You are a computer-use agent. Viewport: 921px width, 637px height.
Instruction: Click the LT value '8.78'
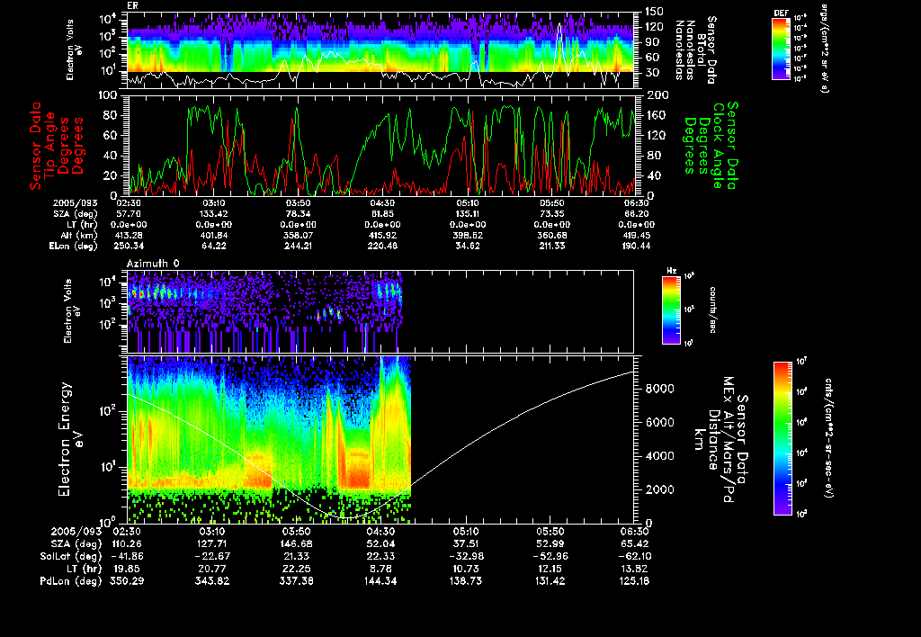point(381,569)
